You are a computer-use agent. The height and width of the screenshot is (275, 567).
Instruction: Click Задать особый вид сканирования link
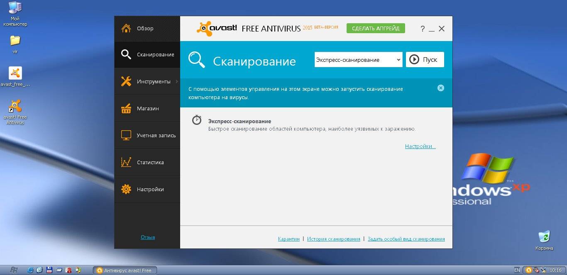pos(406,239)
